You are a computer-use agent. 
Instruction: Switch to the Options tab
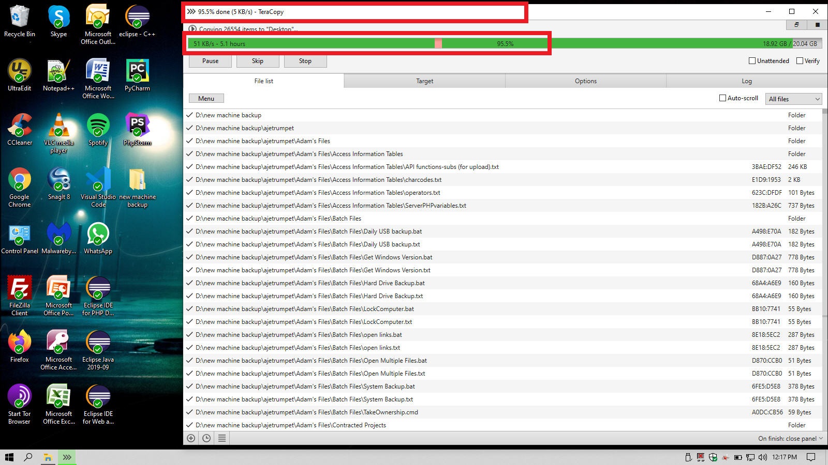pos(586,81)
